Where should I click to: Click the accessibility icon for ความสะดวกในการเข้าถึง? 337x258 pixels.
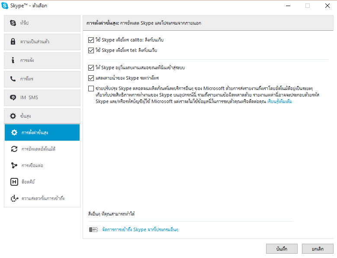(14, 198)
